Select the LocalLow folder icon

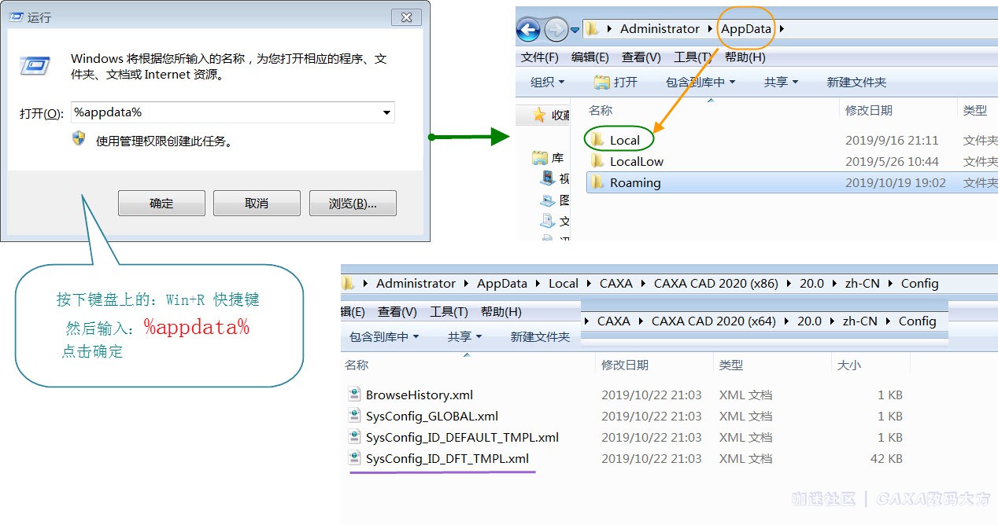pos(597,161)
